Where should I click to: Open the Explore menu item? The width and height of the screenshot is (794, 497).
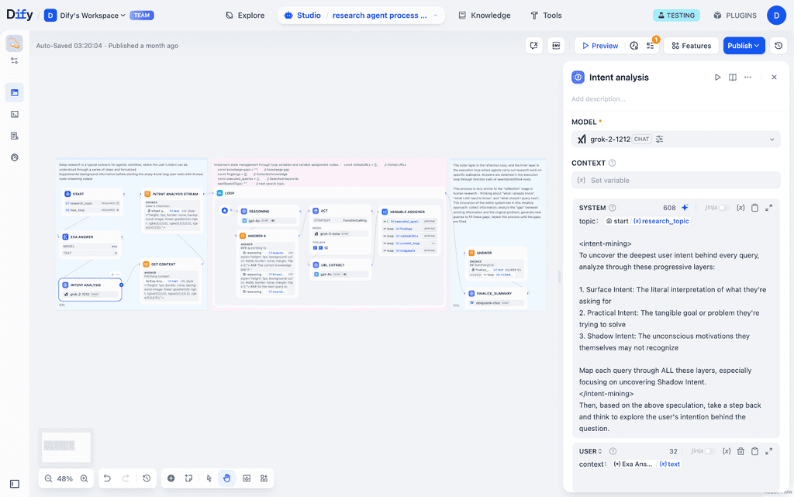point(245,15)
